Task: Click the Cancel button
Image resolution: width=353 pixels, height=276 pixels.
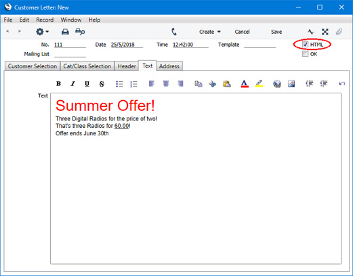Action: [242, 32]
